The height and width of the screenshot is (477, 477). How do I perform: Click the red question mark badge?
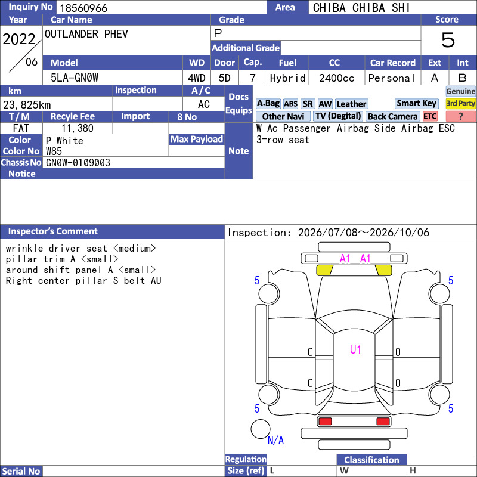click(460, 116)
